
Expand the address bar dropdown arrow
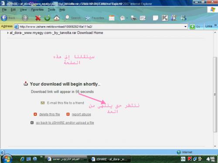pos(185,27)
